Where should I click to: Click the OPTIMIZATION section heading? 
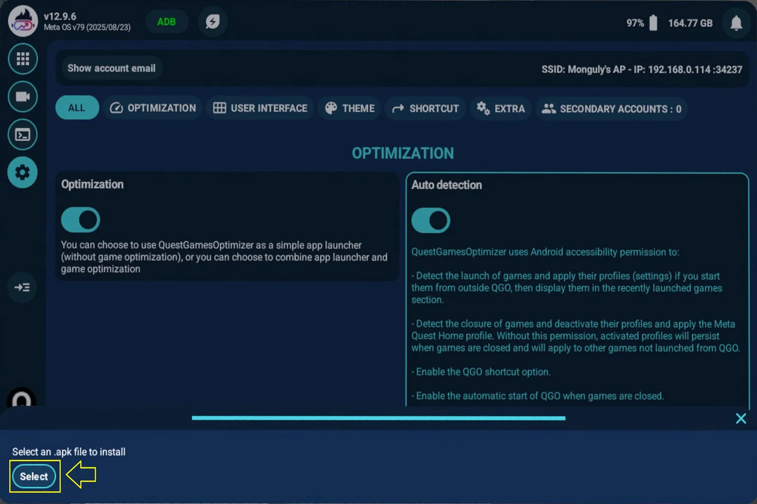(x=403, y=153)
